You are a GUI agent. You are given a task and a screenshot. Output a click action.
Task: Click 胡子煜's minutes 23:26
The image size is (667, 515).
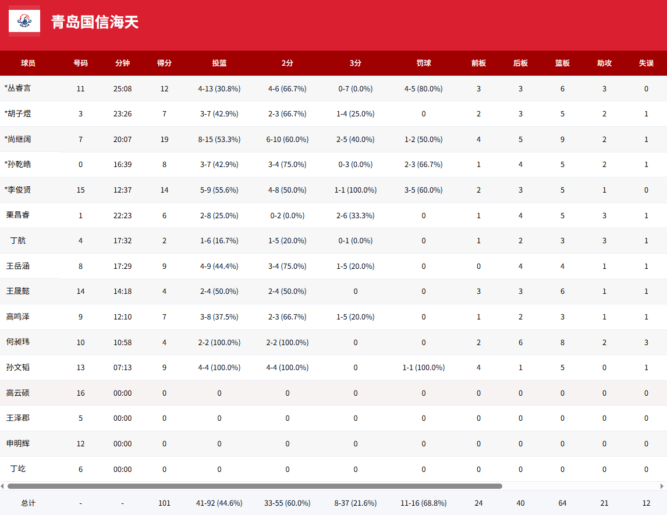122,114
